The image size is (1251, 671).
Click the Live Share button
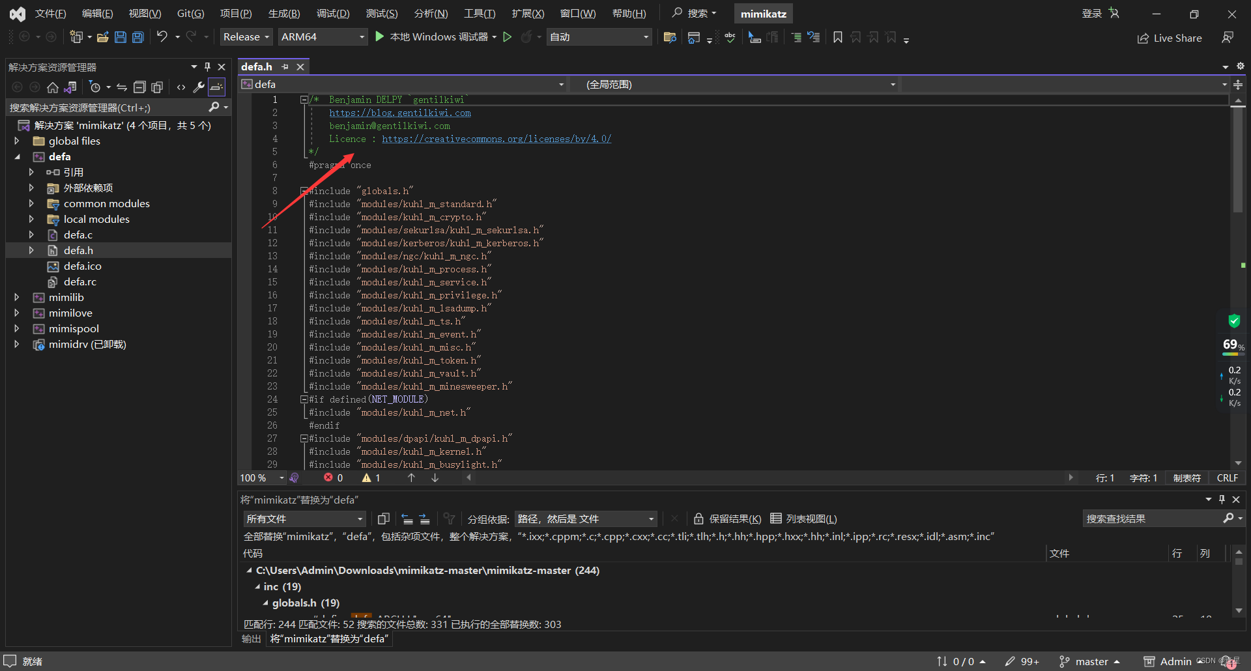point(1170,38)
